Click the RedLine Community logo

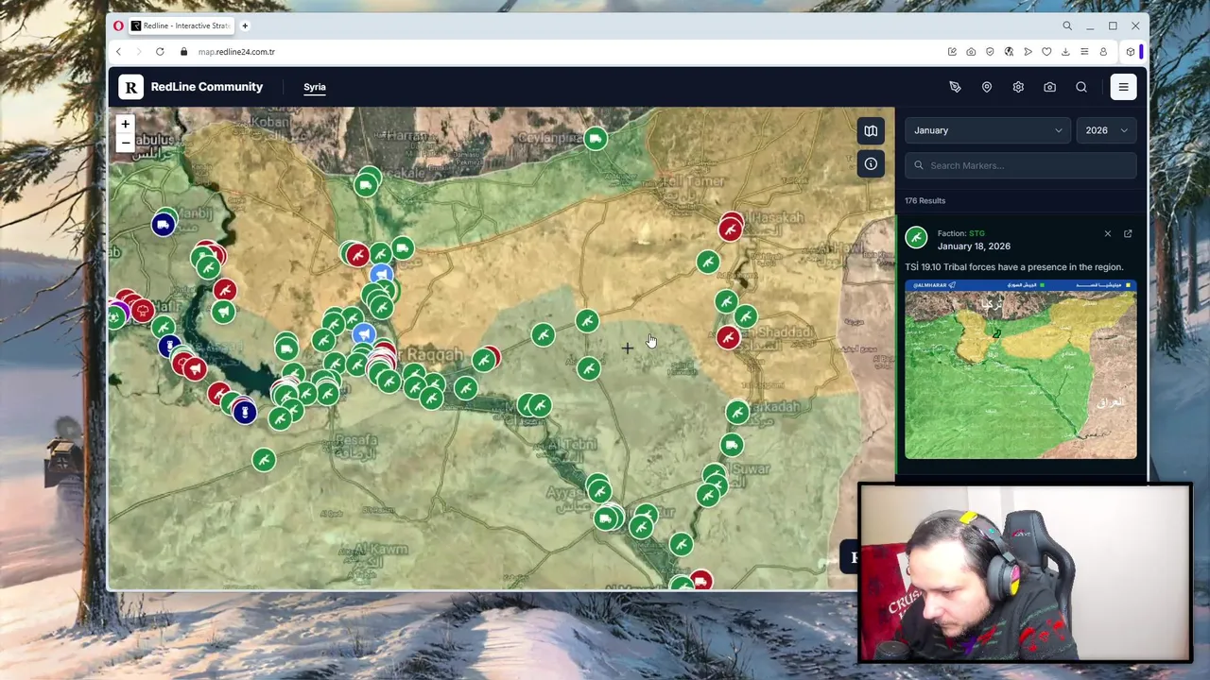click(x=191, y=87)
